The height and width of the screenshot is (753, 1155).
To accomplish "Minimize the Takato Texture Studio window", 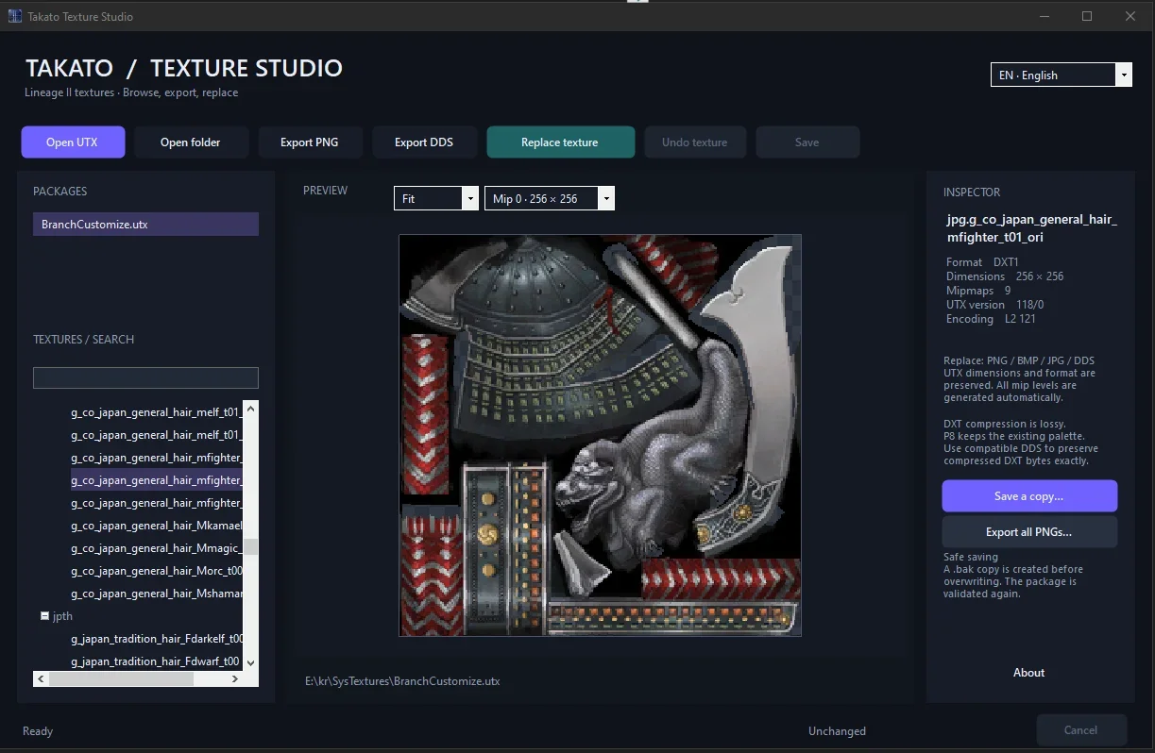I will pyautogui.click(x=1045, y=16).
